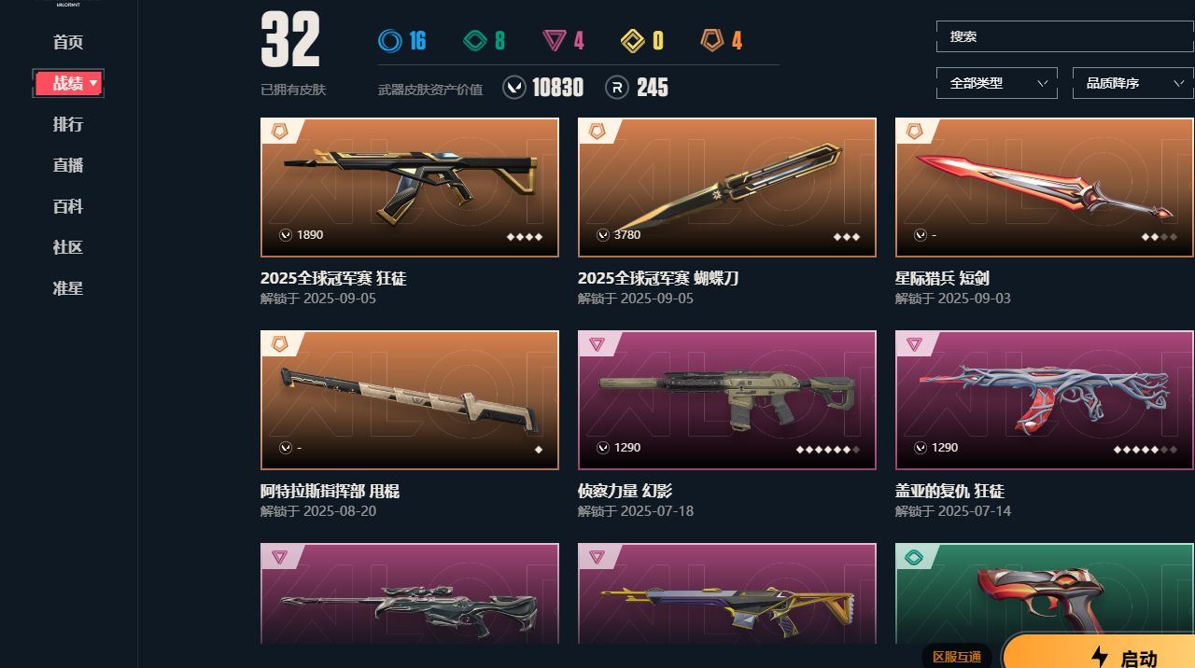
Task: Click the Radianite icon beside 245
Action: pos(616,88)
